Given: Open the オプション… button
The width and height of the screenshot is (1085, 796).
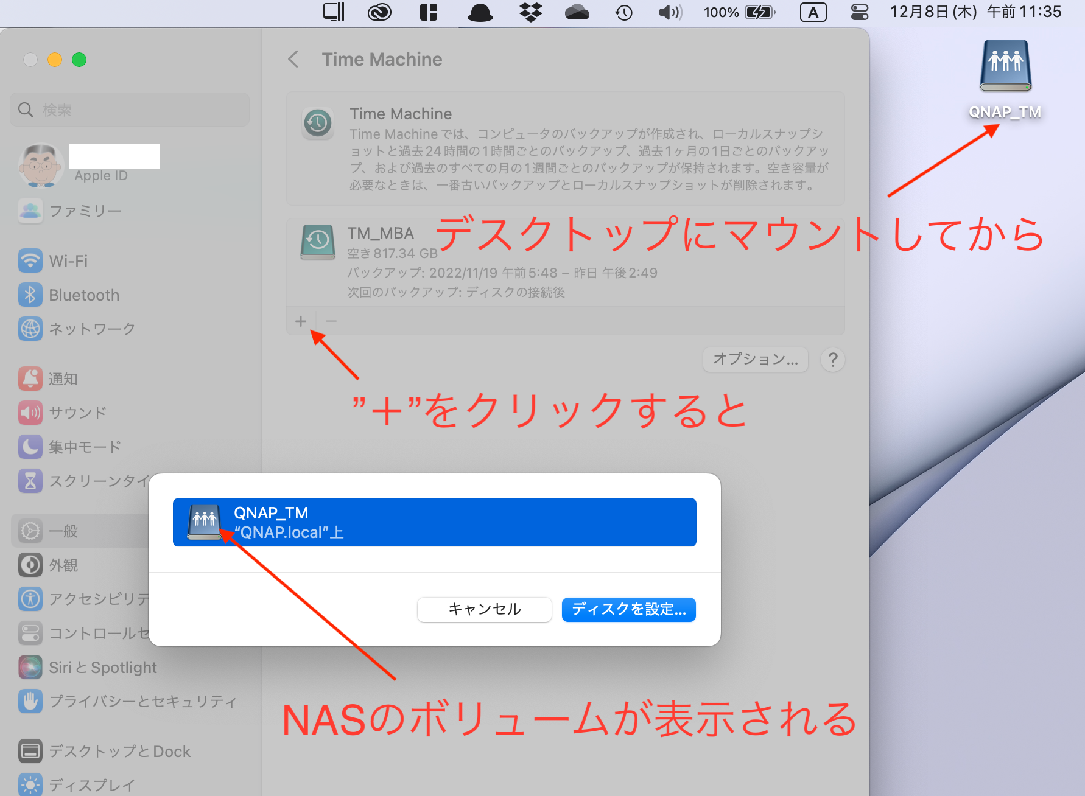Looking at the screenshot, I should click(x=756, y=360).
